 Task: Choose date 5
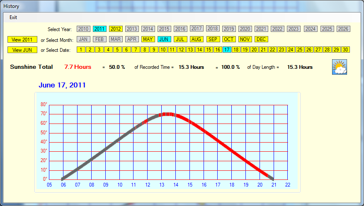click(x=117, y=50)
